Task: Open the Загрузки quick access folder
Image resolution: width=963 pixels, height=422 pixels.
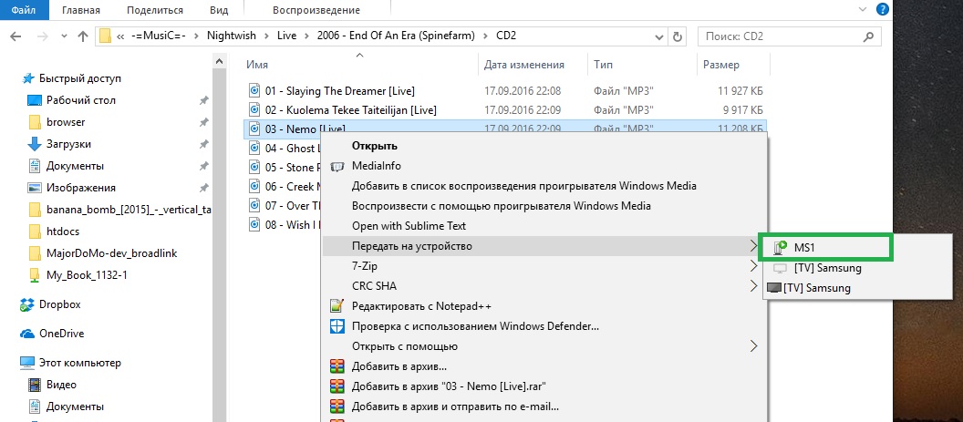Action: point(68,144)
